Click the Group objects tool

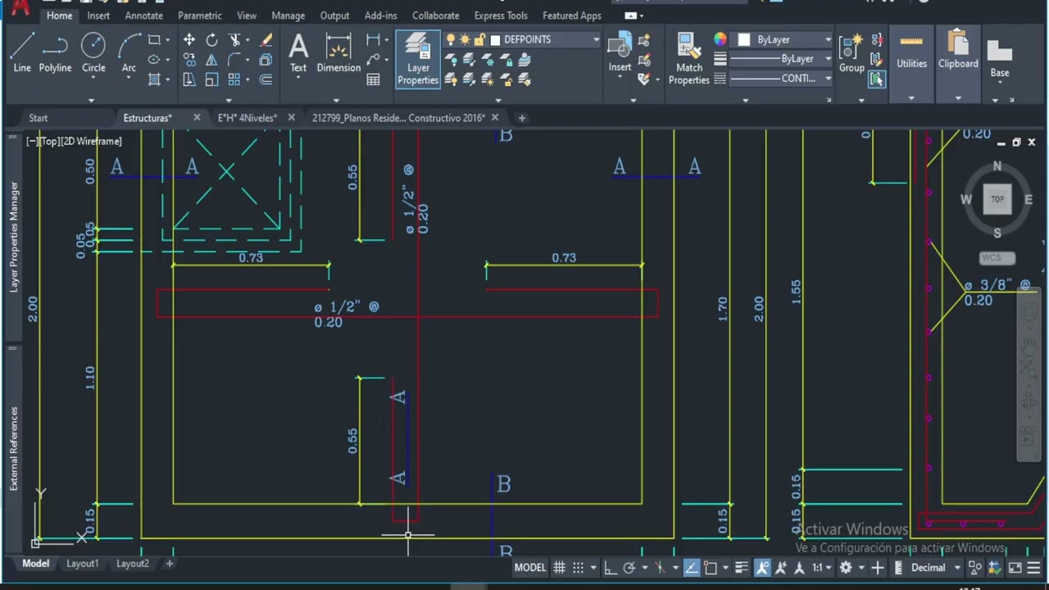(851, 52)
